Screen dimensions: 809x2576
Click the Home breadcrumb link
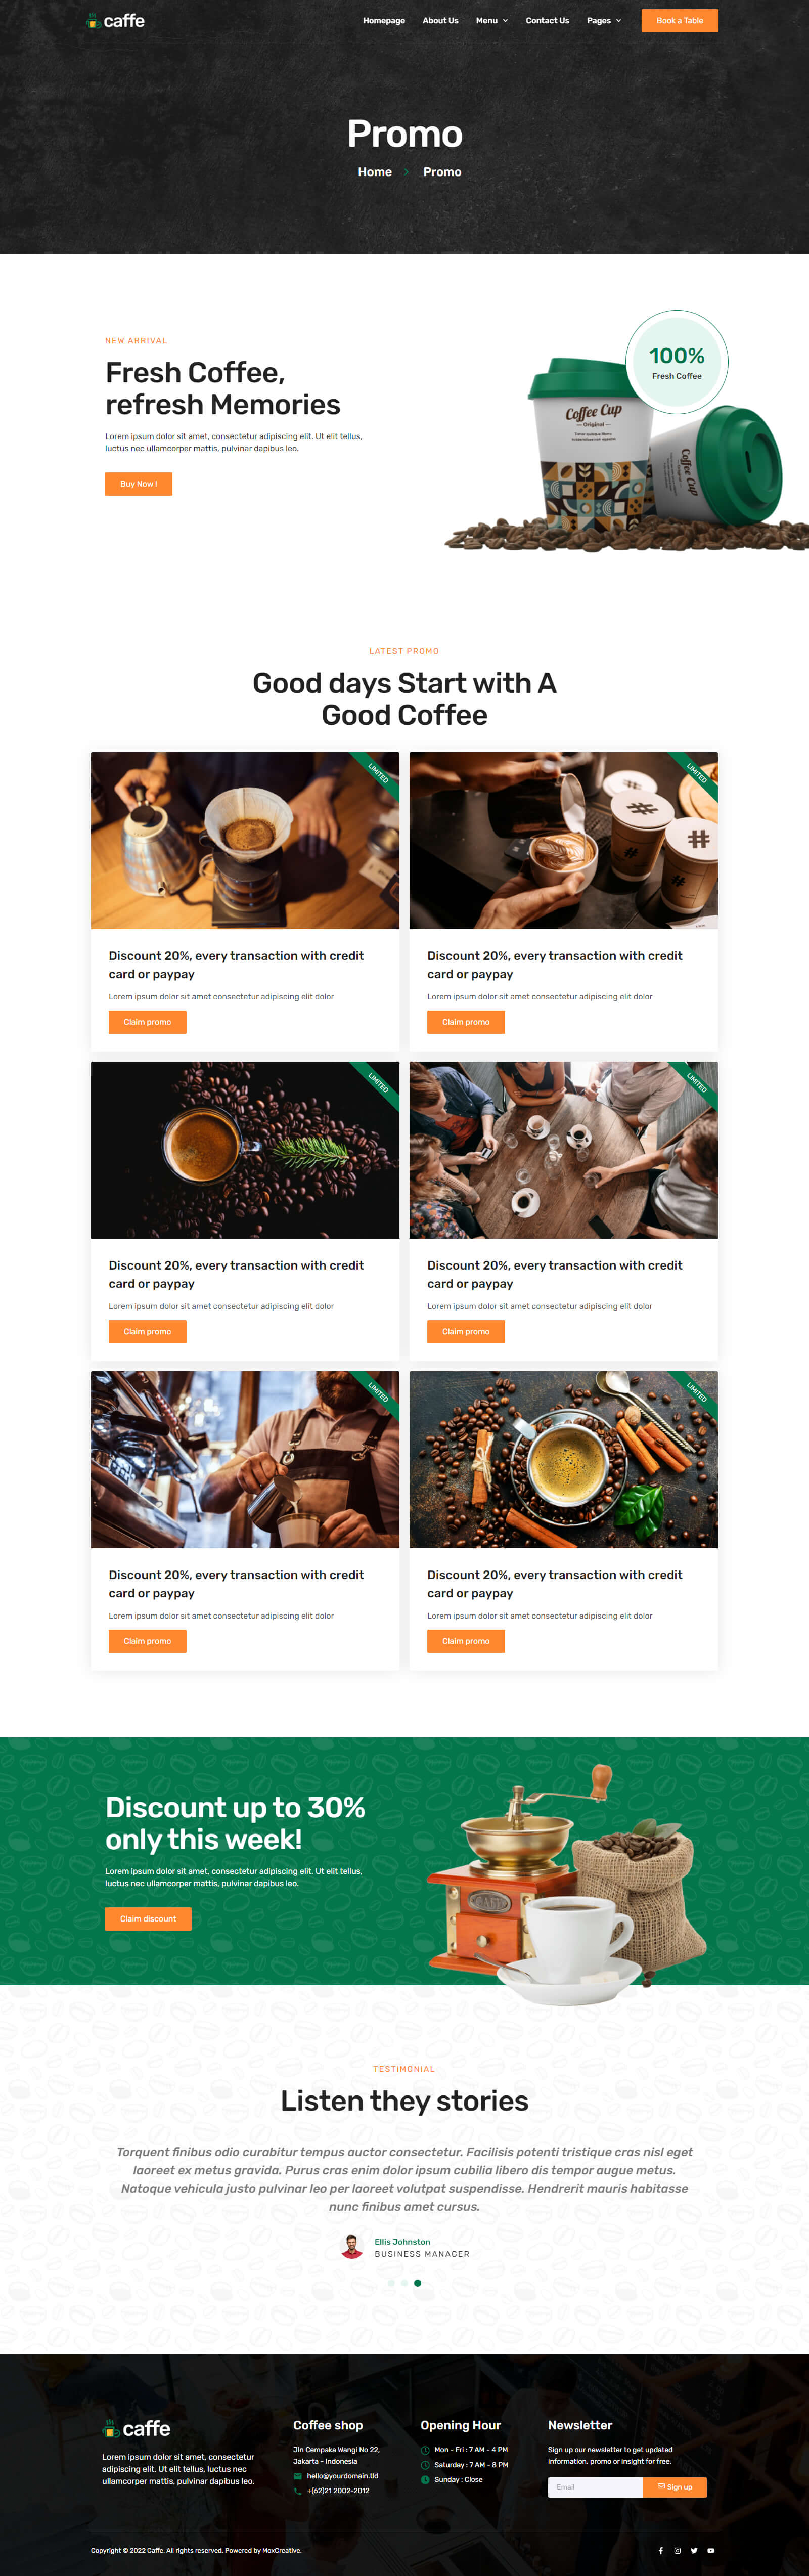tap(375, 172)
